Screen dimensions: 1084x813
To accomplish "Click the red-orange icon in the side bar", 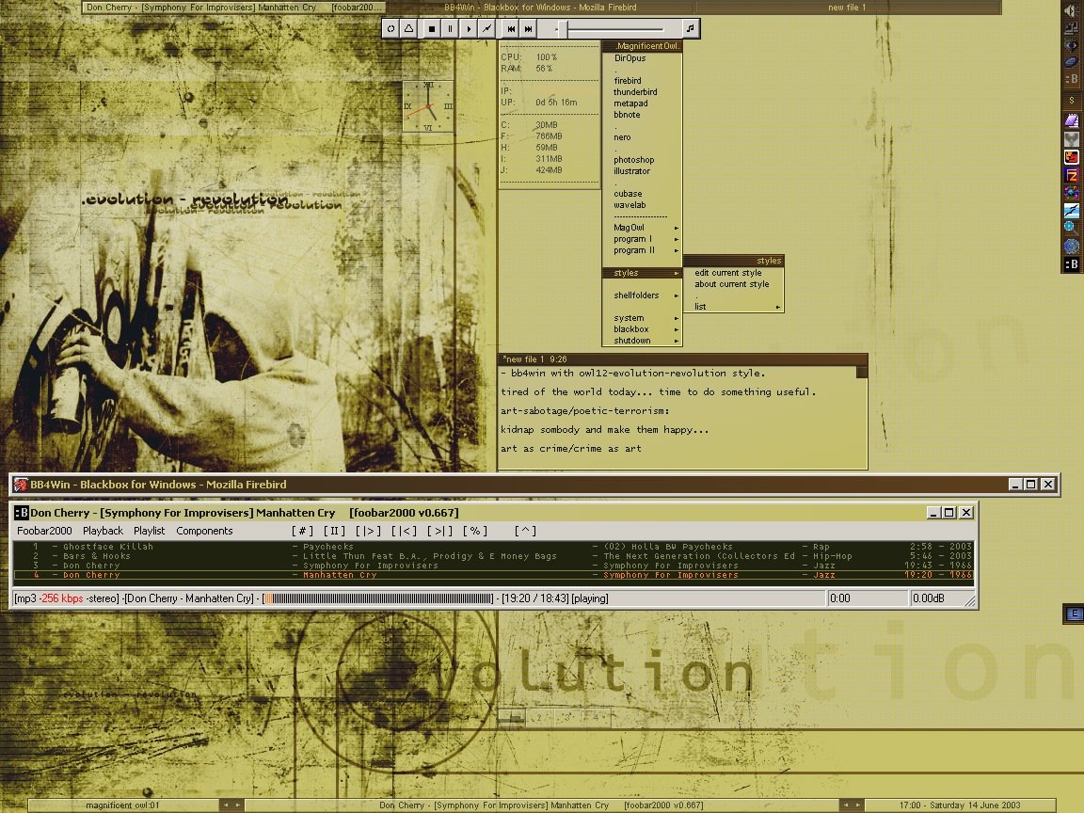I will click(1072, 157).
